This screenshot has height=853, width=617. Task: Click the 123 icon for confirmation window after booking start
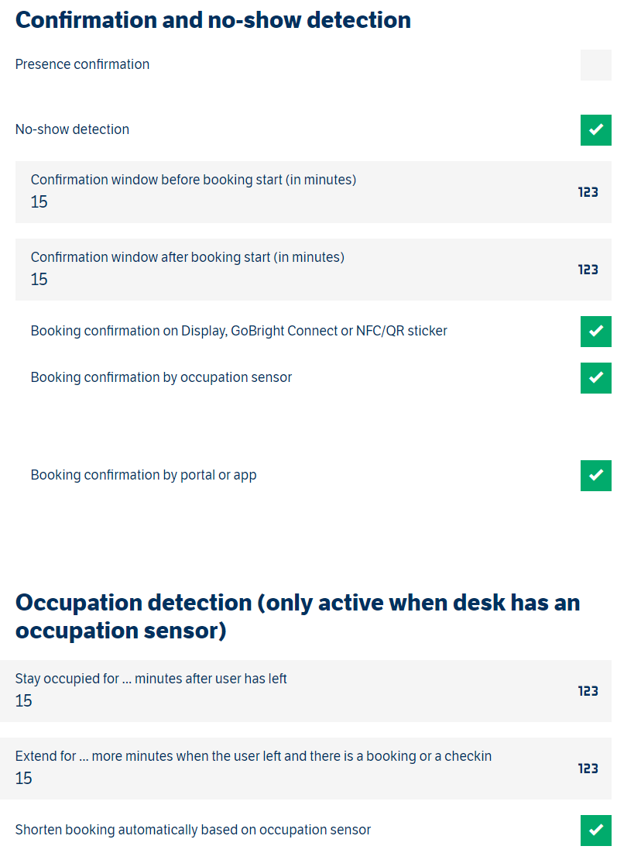point(588,270)
